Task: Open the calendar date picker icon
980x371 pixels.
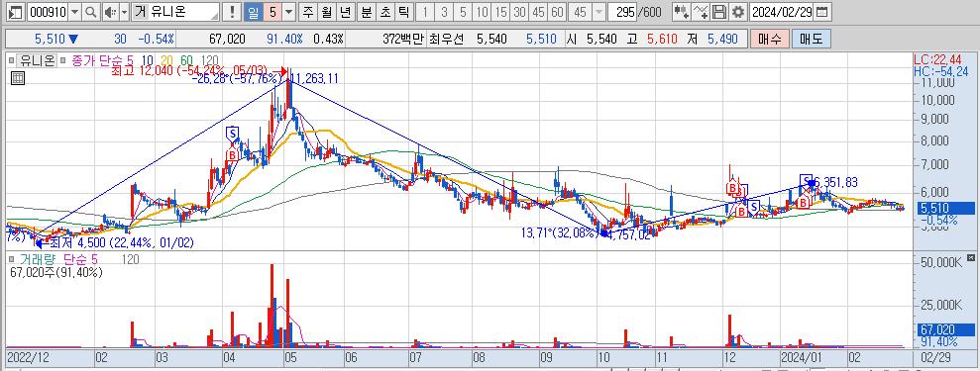Action: click(x=822, y=12)
